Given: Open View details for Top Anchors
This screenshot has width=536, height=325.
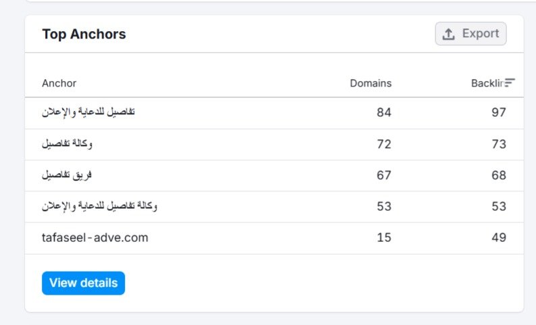Looking at the screenshot, I should pos(83,283).
